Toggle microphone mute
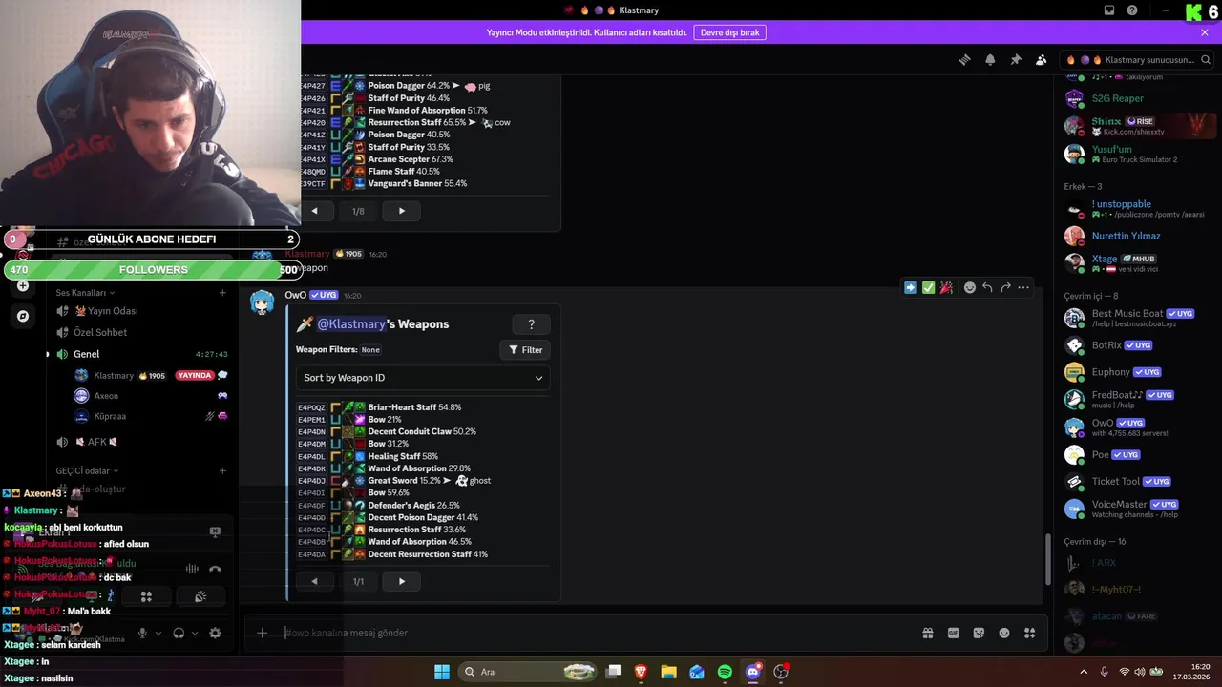This screenshot has height=687, width=1222. point(142,633)
